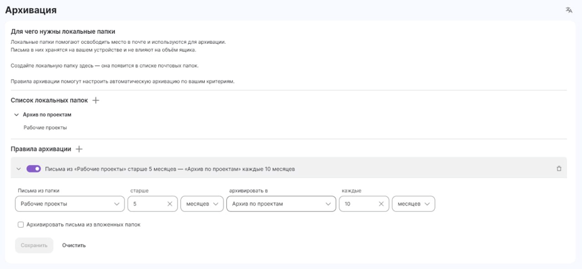The image size is (582, 269).
Task: Click the 'Список локальных папок' heading
Action: coord(49,100)
